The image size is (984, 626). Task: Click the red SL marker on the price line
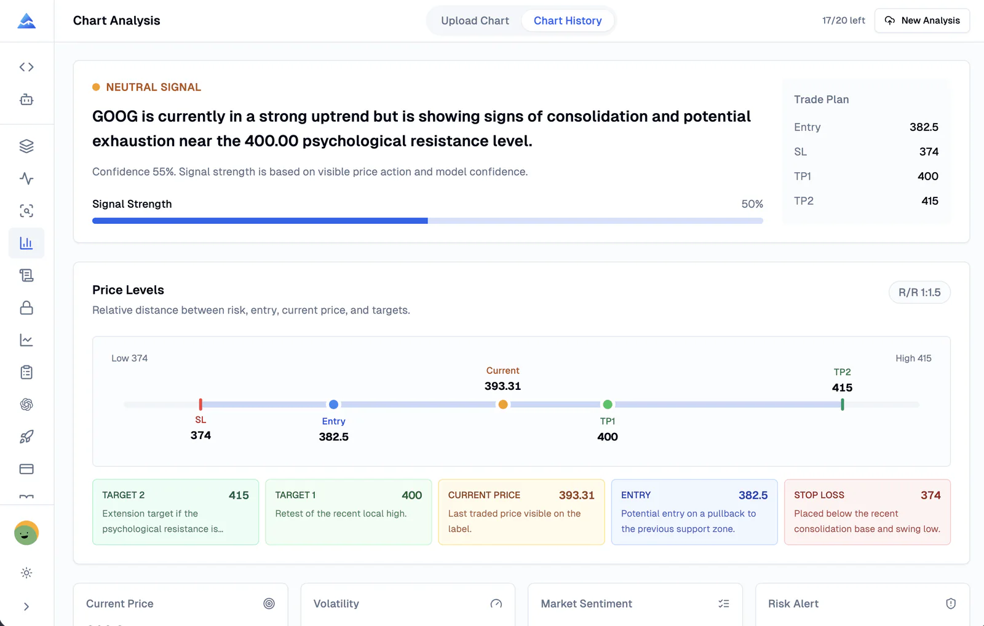(200, 404)
